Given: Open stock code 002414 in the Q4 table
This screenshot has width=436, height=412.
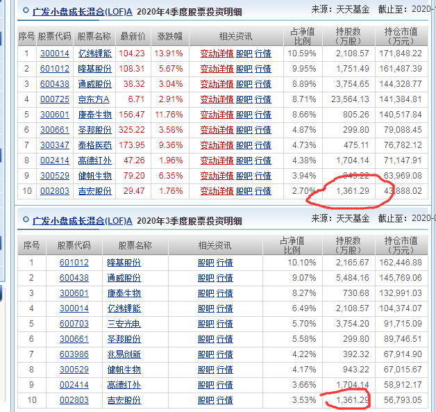Looking at the screenshot, I should pos(55,160).
